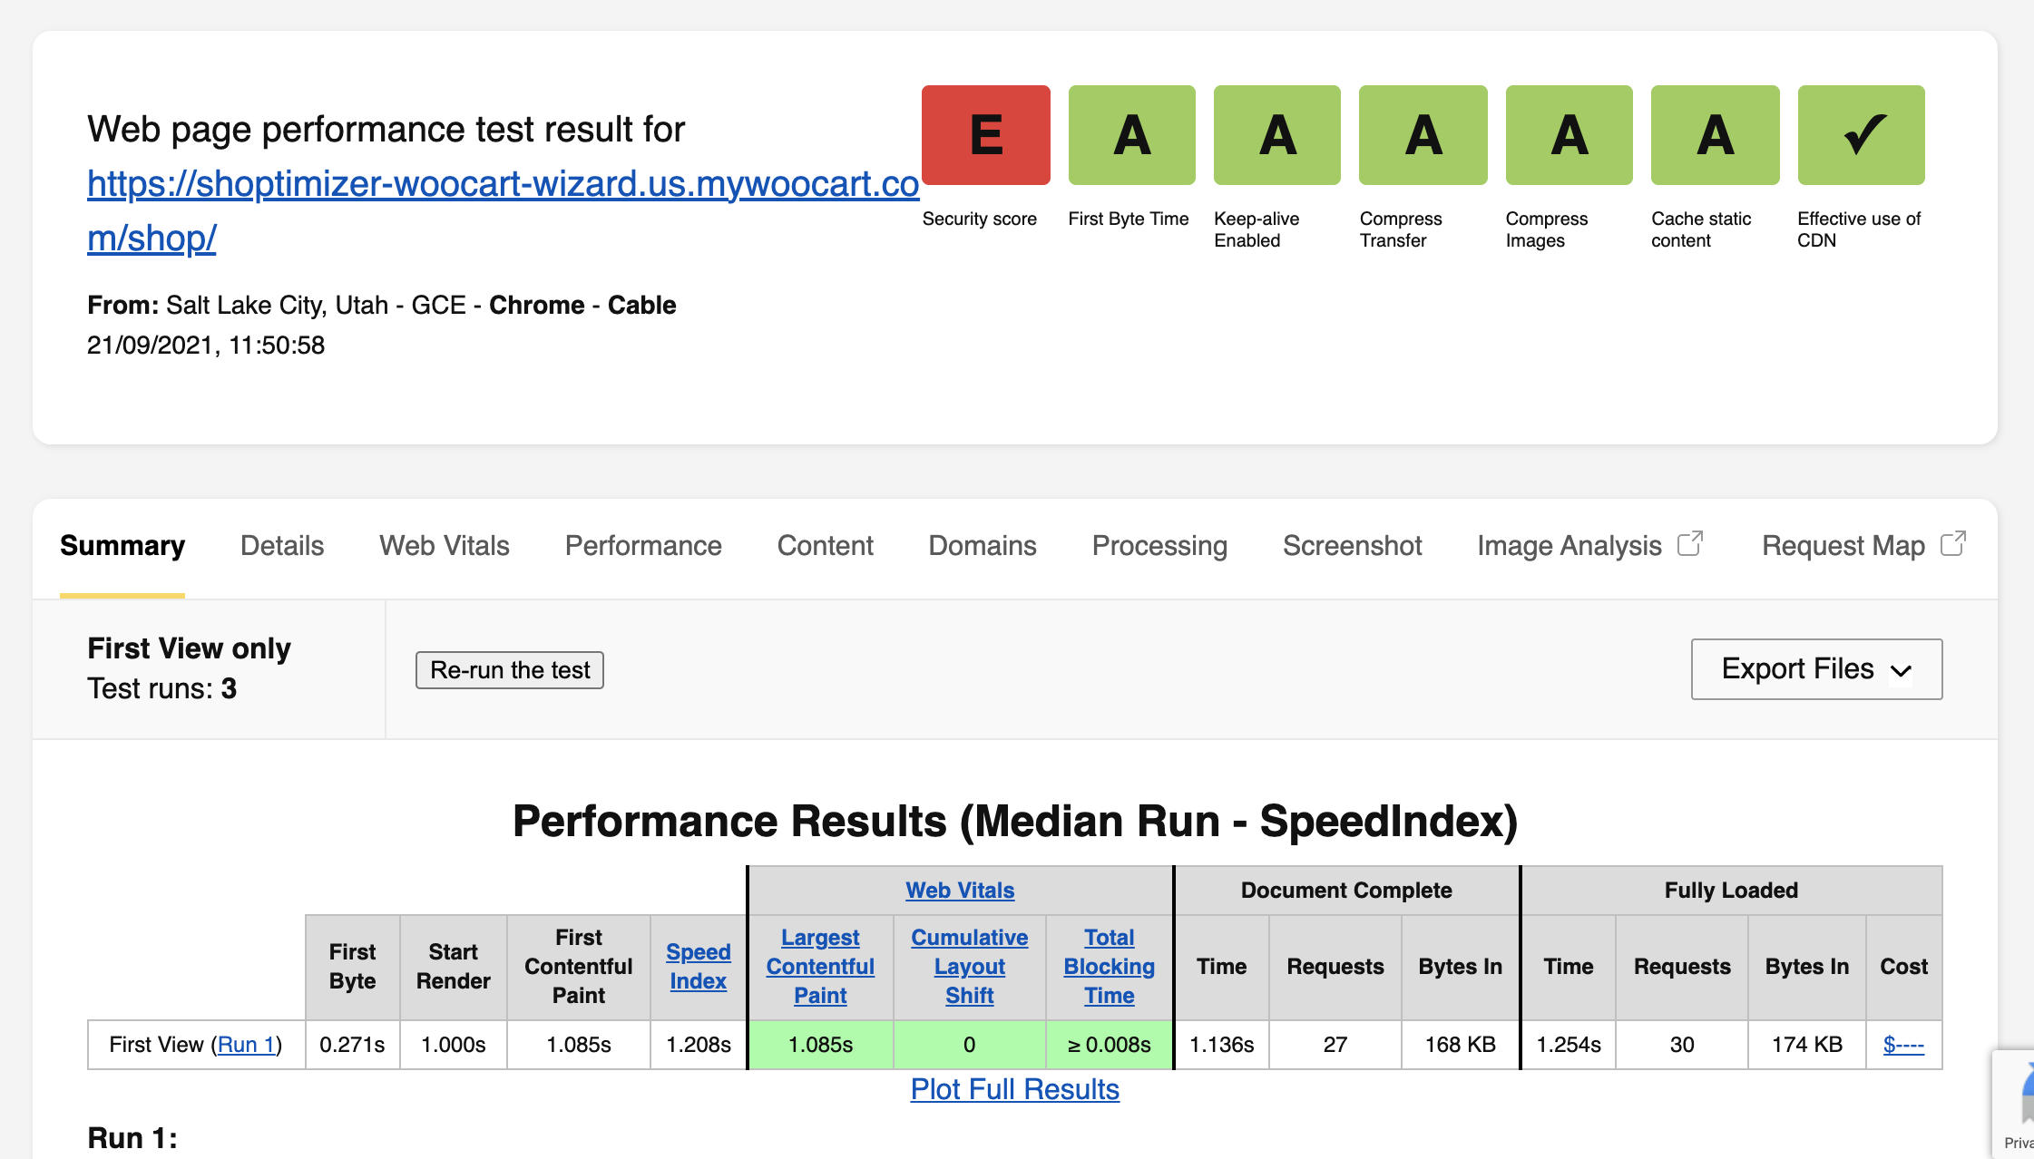Click the Plot Full Results link
This screenshot has height=1159, width=2034.
tap(1015, 1089)
